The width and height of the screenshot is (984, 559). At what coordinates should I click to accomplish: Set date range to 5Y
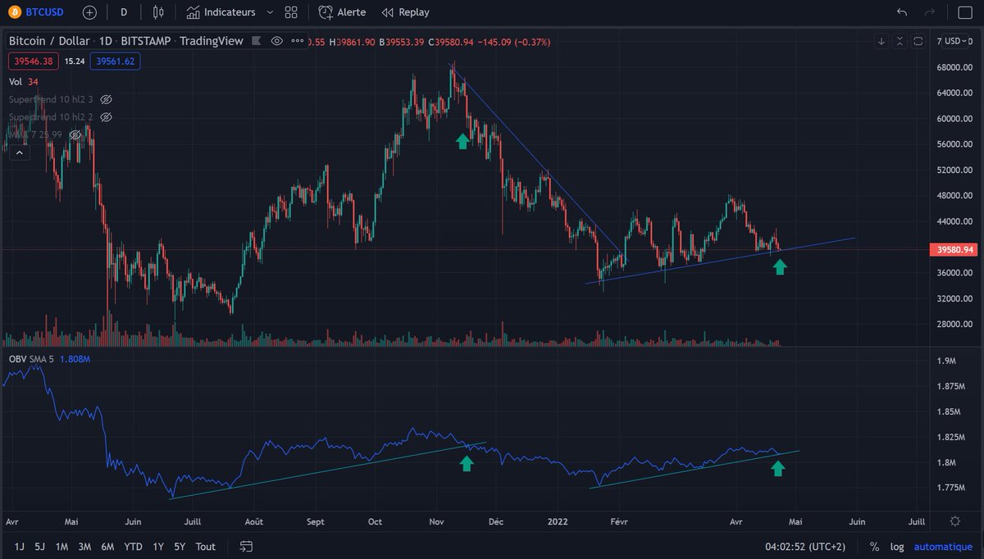[180, 546]
